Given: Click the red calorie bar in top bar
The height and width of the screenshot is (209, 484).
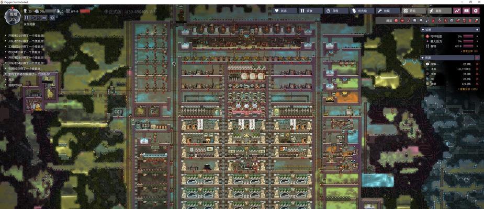Looking at the screenshot, I should (x=85, y=11).
